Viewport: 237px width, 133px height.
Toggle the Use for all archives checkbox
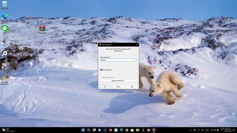101,78
